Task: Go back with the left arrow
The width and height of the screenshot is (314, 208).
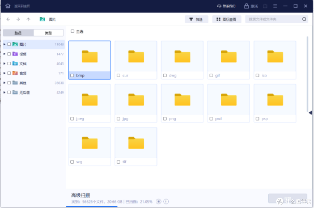Action: click(x=8, y=19)
